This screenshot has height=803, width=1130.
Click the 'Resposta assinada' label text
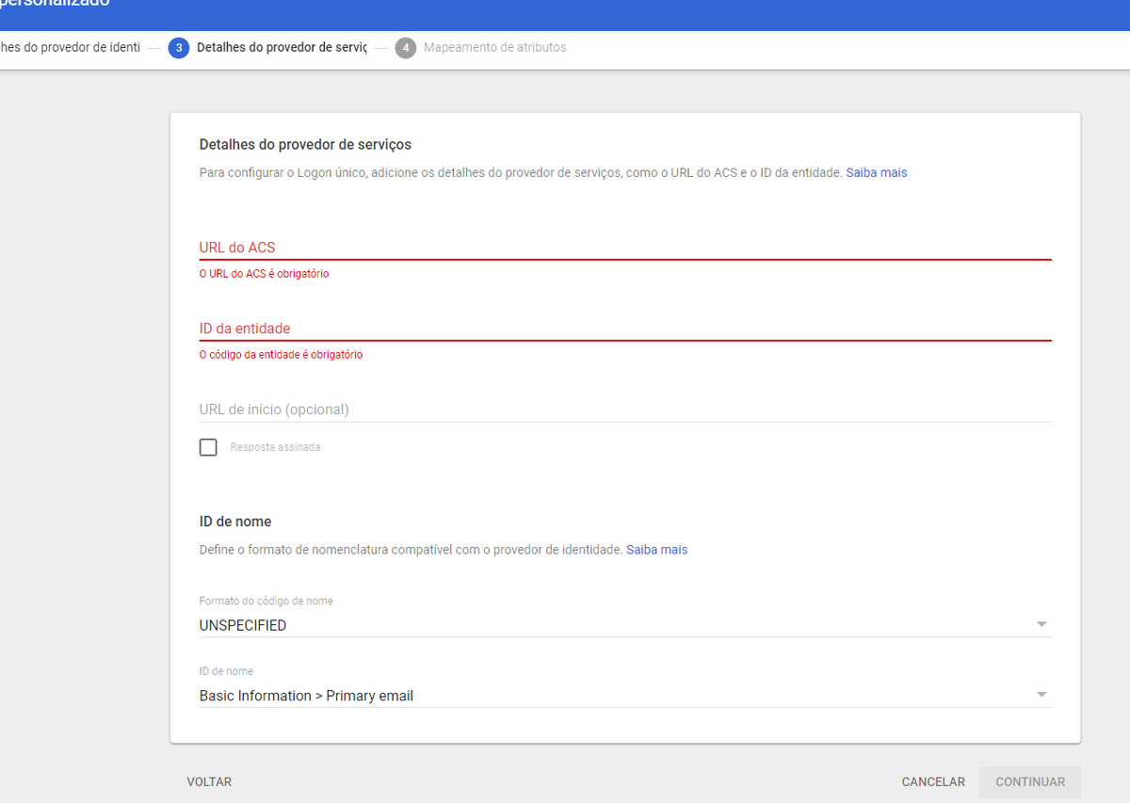pyautogui.click(x=275, y=448)
